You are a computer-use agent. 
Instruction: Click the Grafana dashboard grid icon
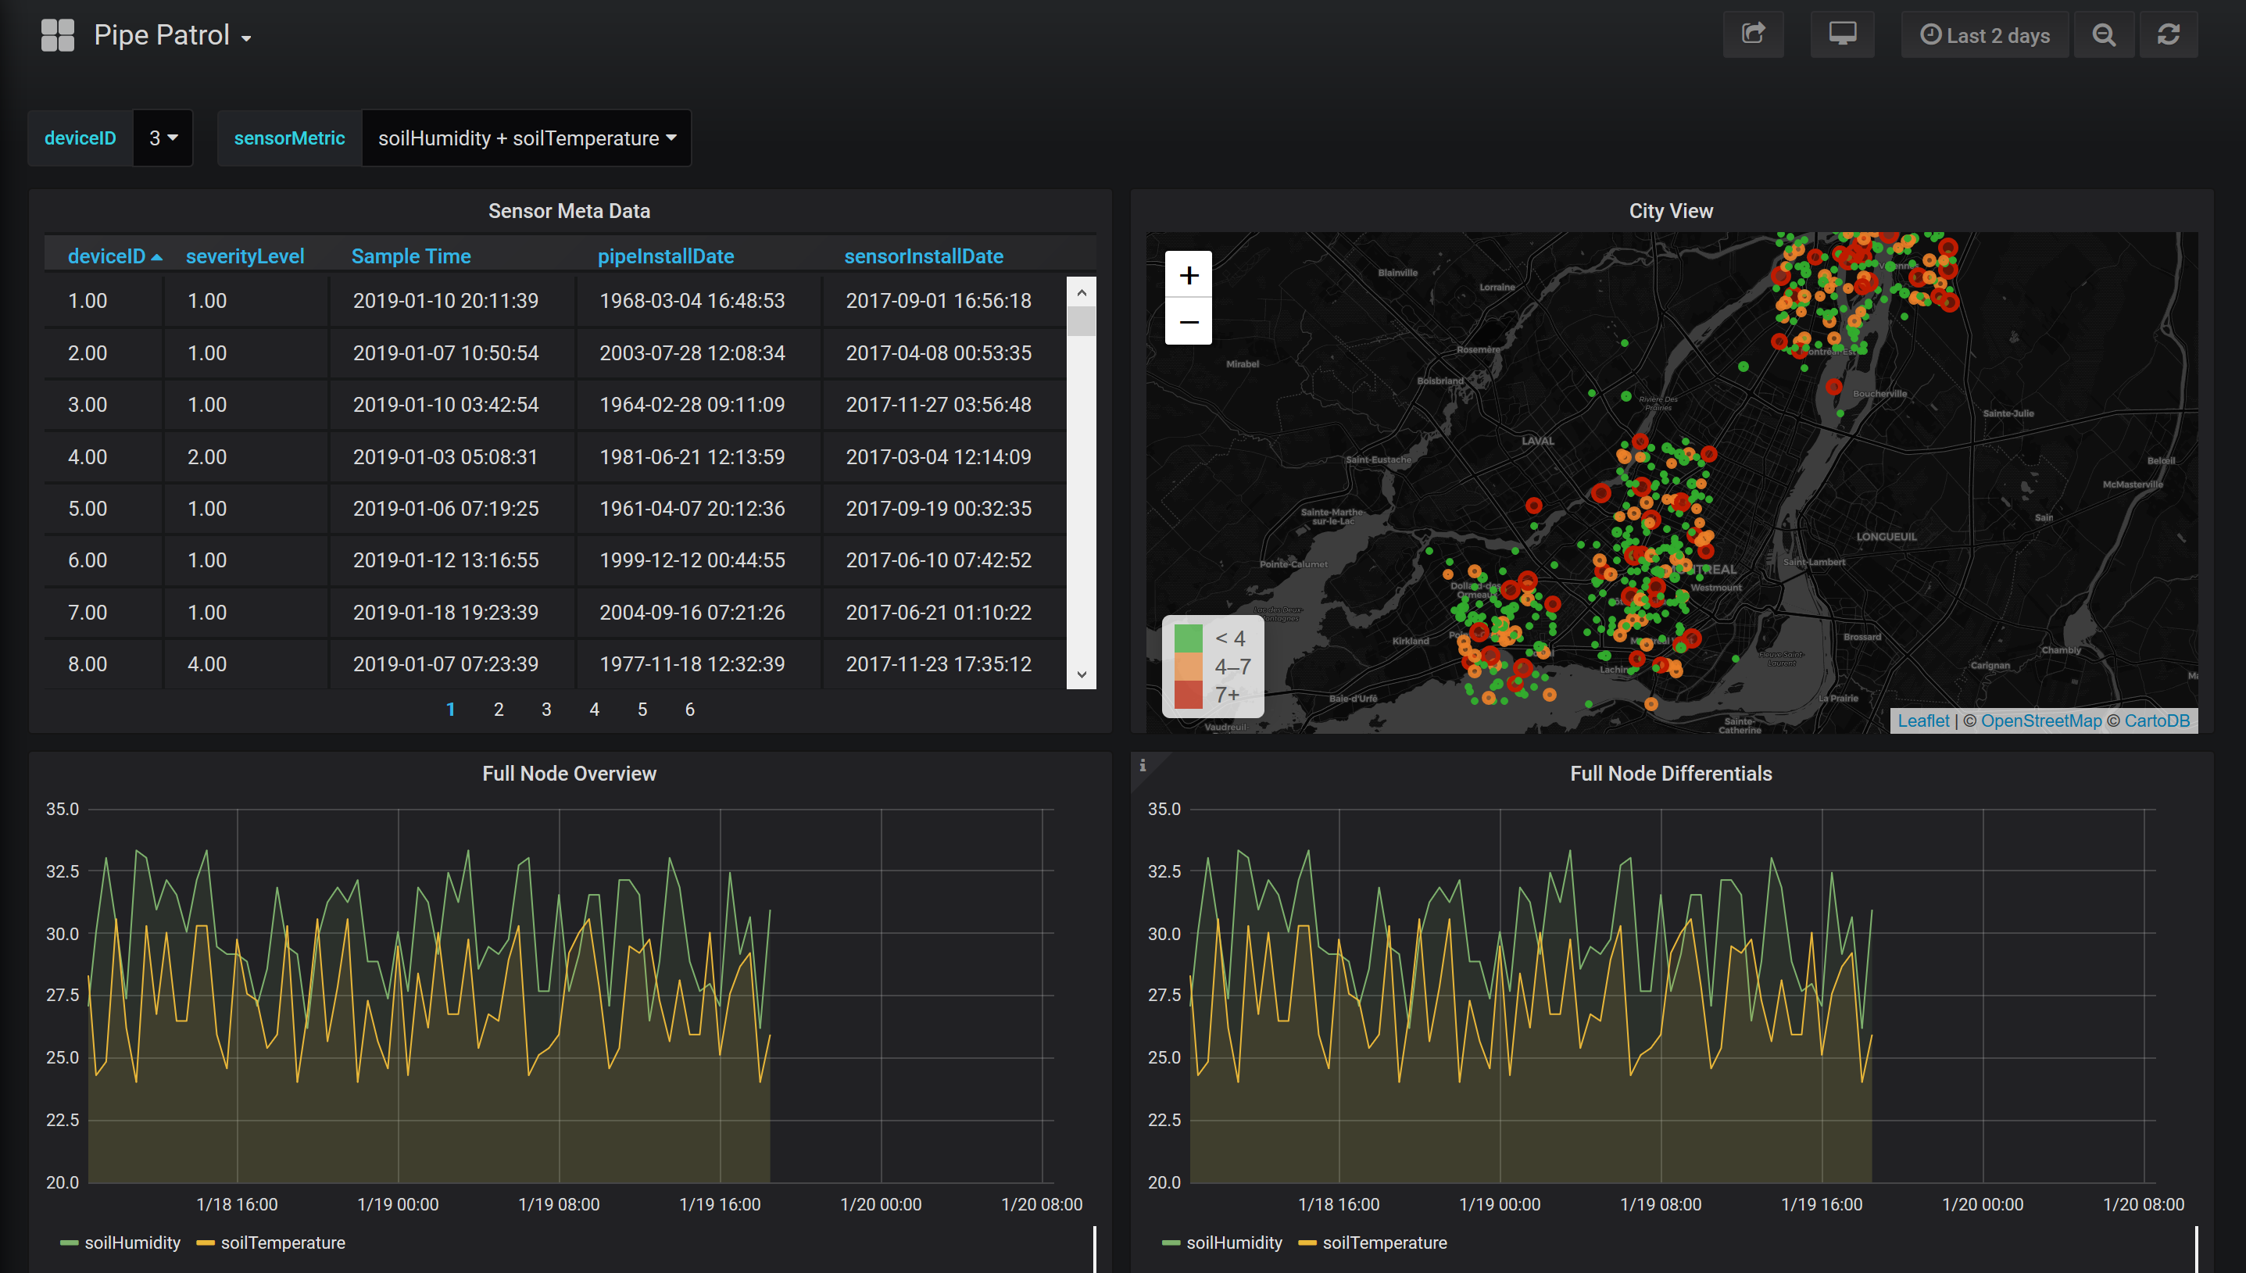click(x=58, y=35)
